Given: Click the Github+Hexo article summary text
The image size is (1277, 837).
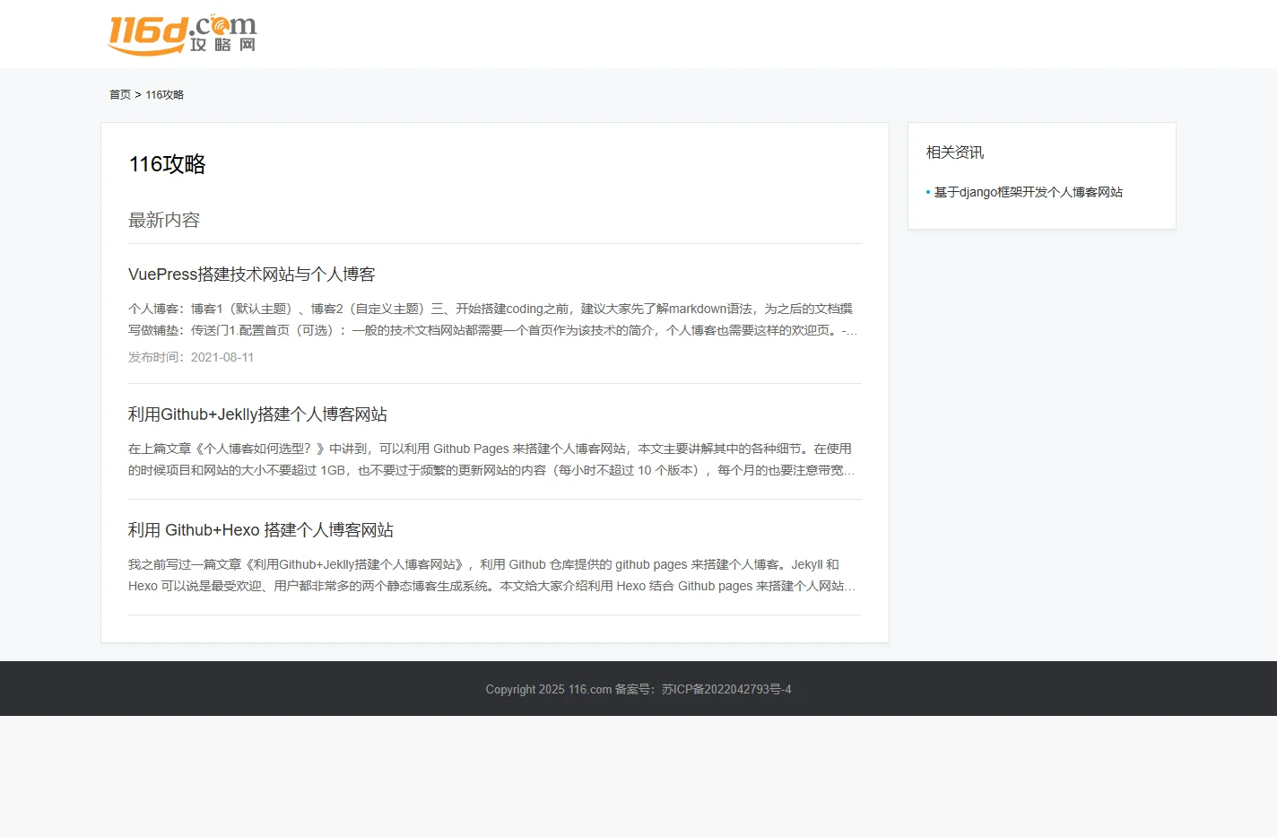Looking at the screenshot, I should [x=492, y=575].
